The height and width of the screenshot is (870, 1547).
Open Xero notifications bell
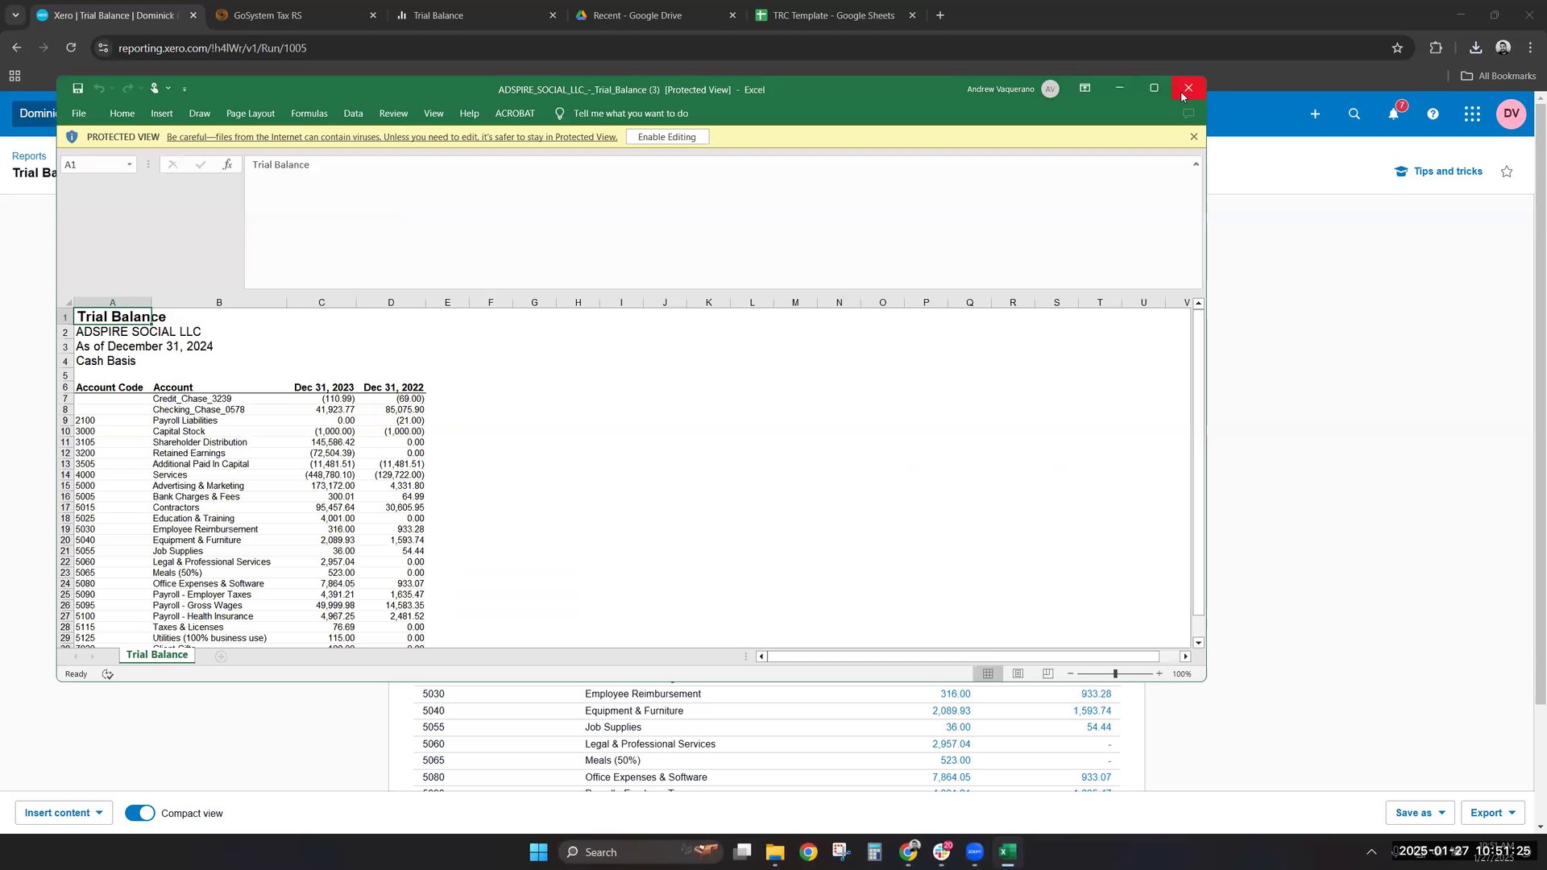pos(1393,114)
